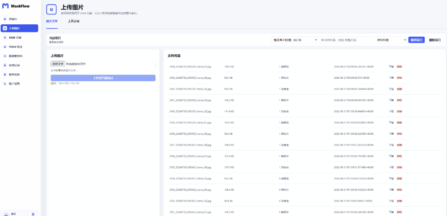Download file 2164 frame_07.jpg

(x=391, y=67)
